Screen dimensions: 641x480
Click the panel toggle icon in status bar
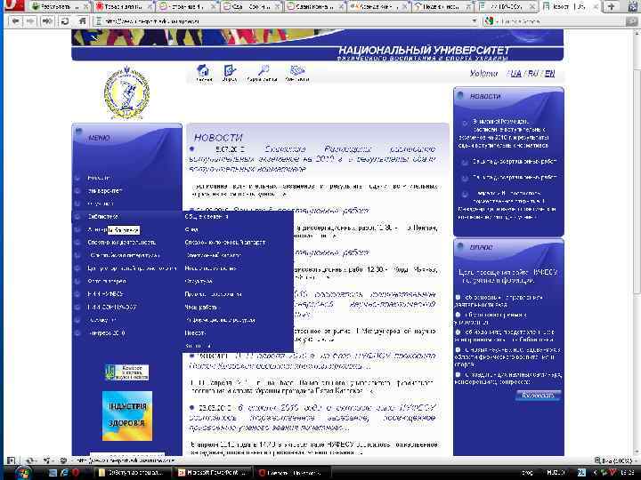[x=11, y=460]
